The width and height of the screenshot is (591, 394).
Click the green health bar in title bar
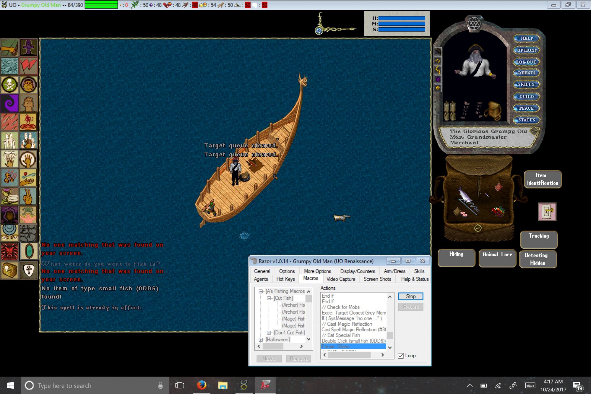101,5
